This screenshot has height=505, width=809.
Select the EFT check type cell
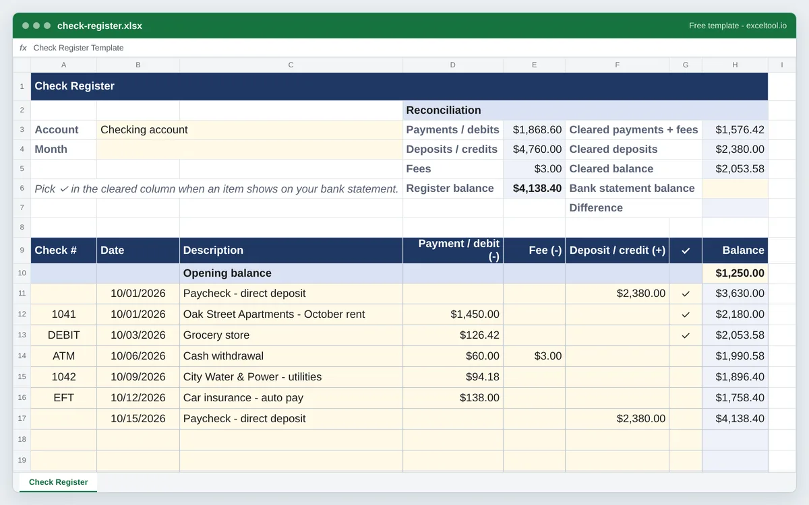(63, 398)
